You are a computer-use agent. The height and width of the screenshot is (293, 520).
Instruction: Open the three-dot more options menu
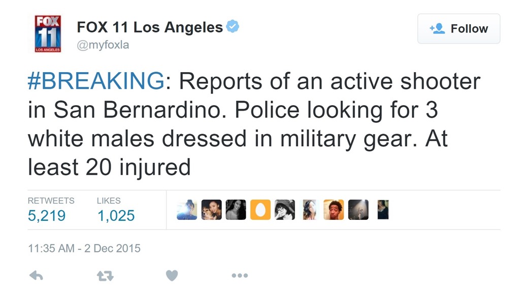240,275
